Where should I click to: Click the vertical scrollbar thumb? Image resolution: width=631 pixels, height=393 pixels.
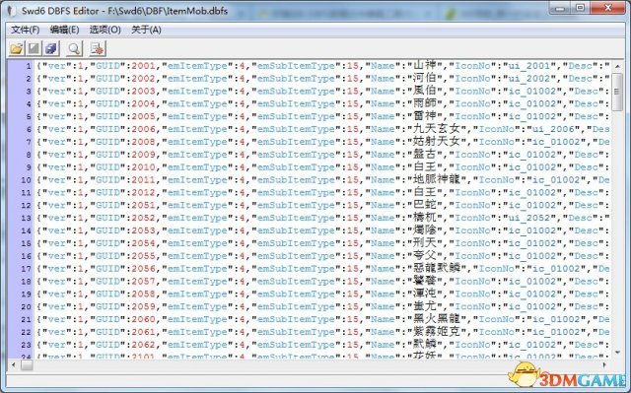(x=617, y=92)
